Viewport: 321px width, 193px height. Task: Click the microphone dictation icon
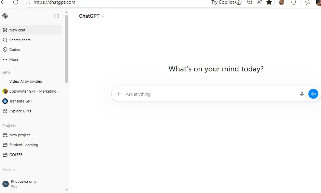302,94
